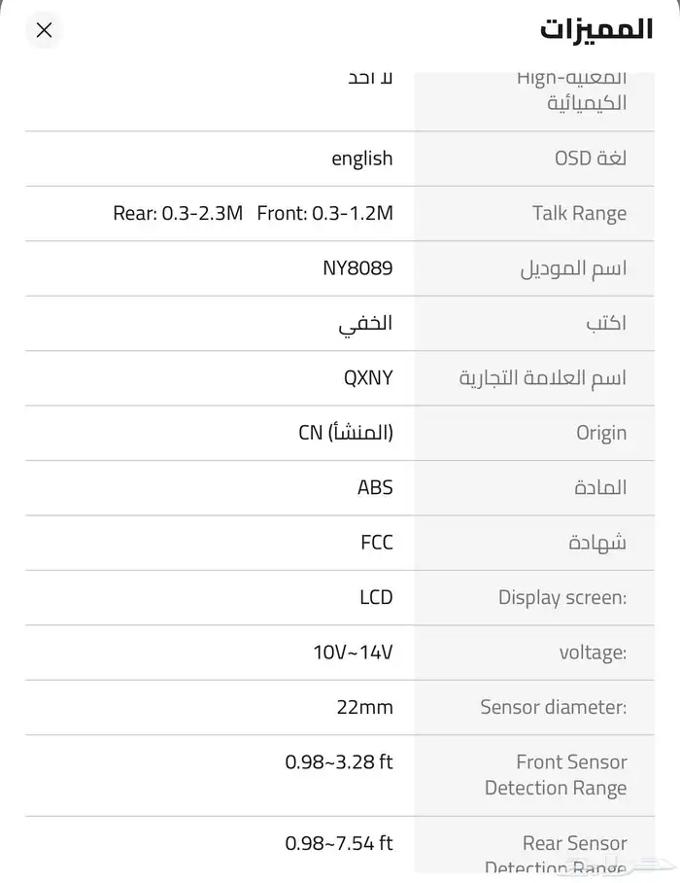Image resolution: width=680 pixels, height=883 pixels.
Task: Click the ABS material value
Action: point(375,487)
